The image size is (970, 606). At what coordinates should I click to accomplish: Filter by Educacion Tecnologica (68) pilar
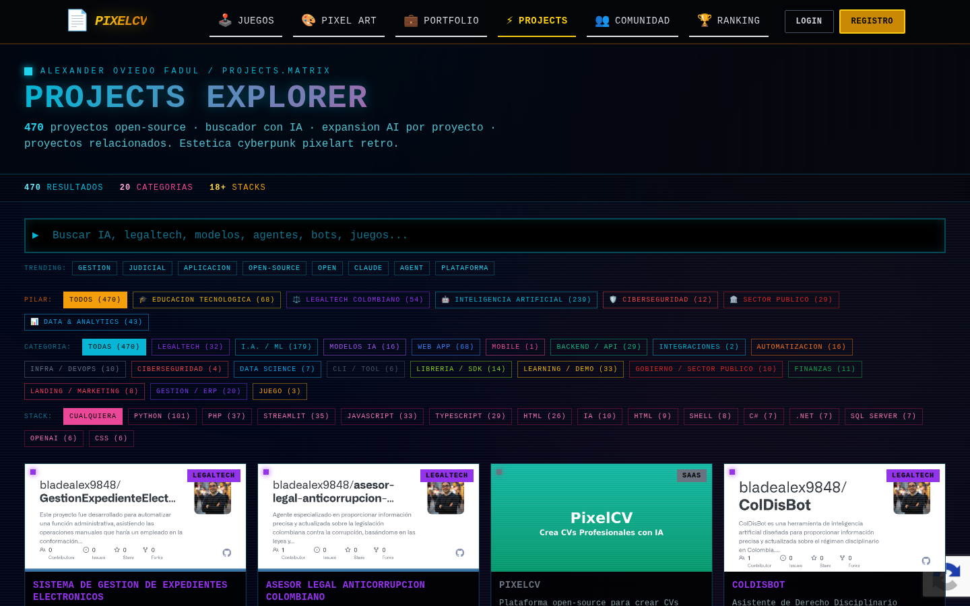tap(207, 300)
